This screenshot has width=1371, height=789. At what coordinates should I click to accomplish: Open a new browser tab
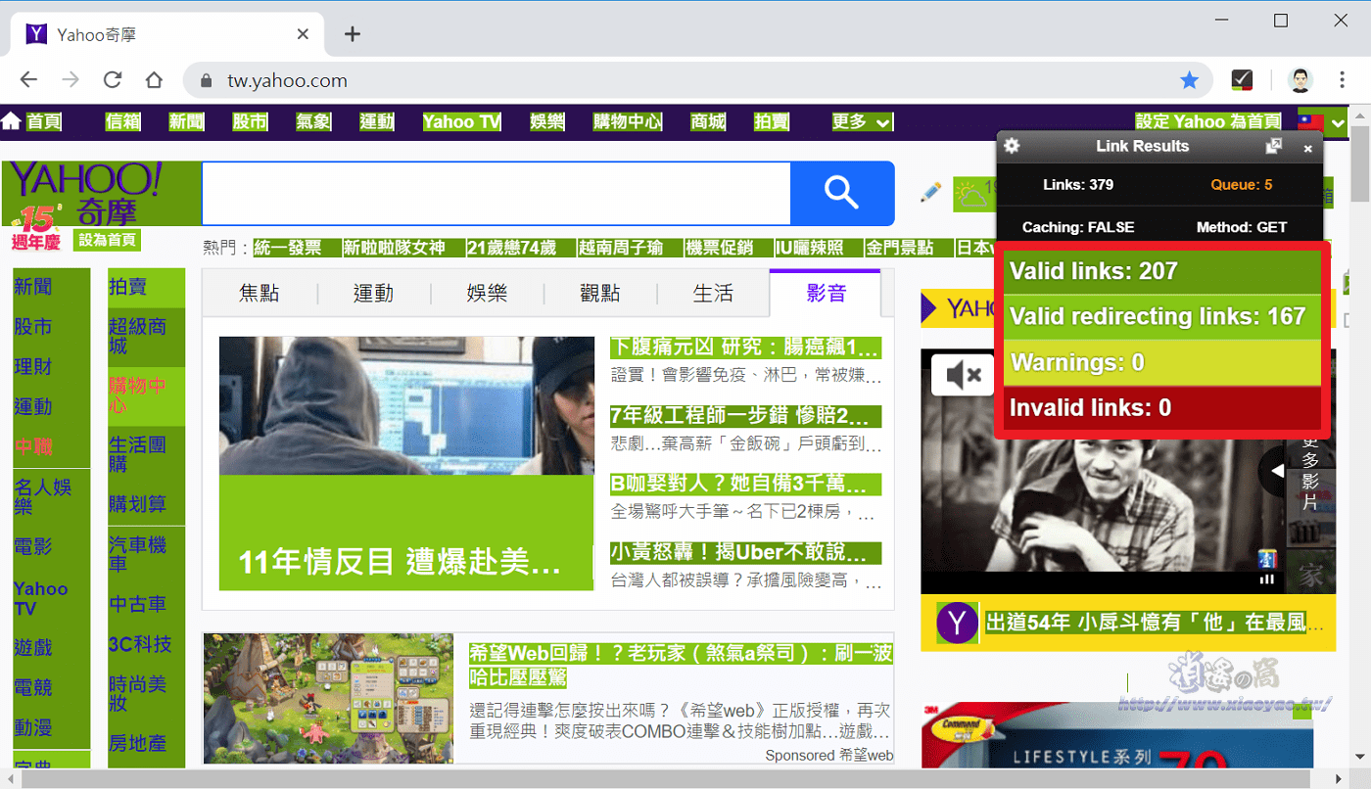[353, 34]
